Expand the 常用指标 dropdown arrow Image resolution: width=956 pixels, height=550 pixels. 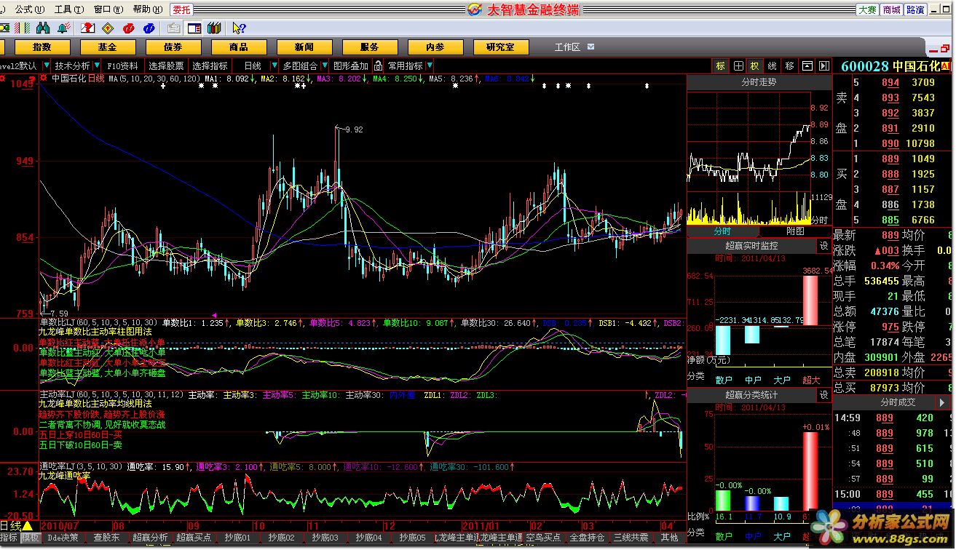430,65
